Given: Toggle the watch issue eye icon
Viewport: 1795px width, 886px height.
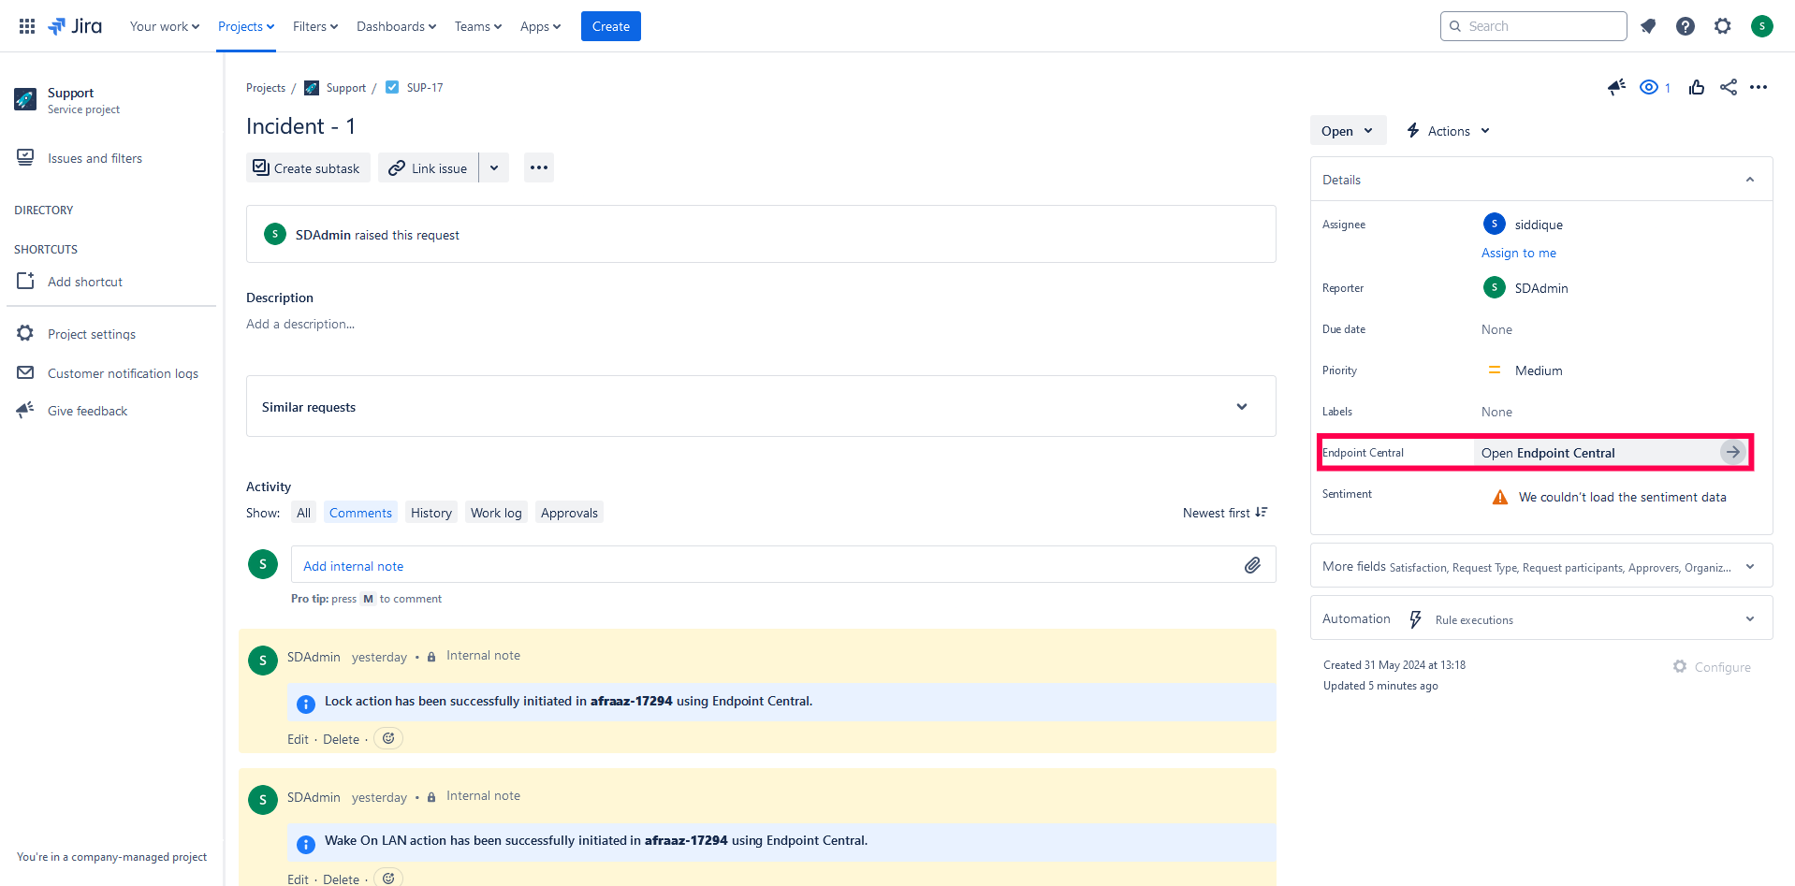Looking at the screenshot, I should (1649, 87).
